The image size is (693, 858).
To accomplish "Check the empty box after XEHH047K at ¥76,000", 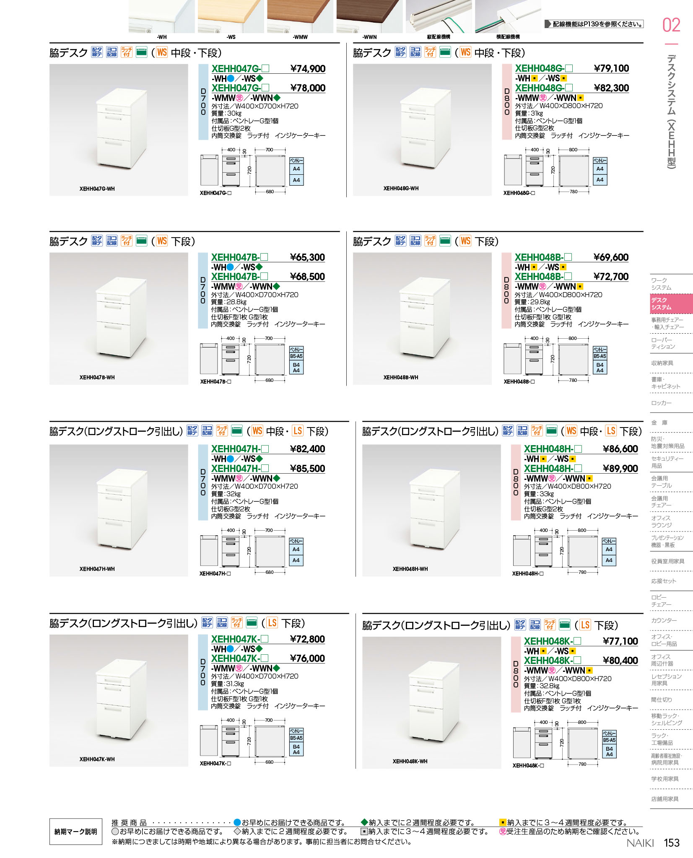I will 265,658.
